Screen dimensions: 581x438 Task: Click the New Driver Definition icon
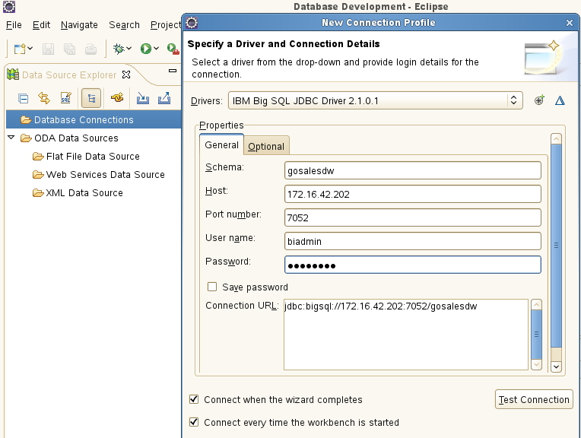[x=539, y=100]
